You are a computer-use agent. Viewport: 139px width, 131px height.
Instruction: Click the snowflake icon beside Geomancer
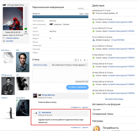pyautogui.click(x=40, y=113)
